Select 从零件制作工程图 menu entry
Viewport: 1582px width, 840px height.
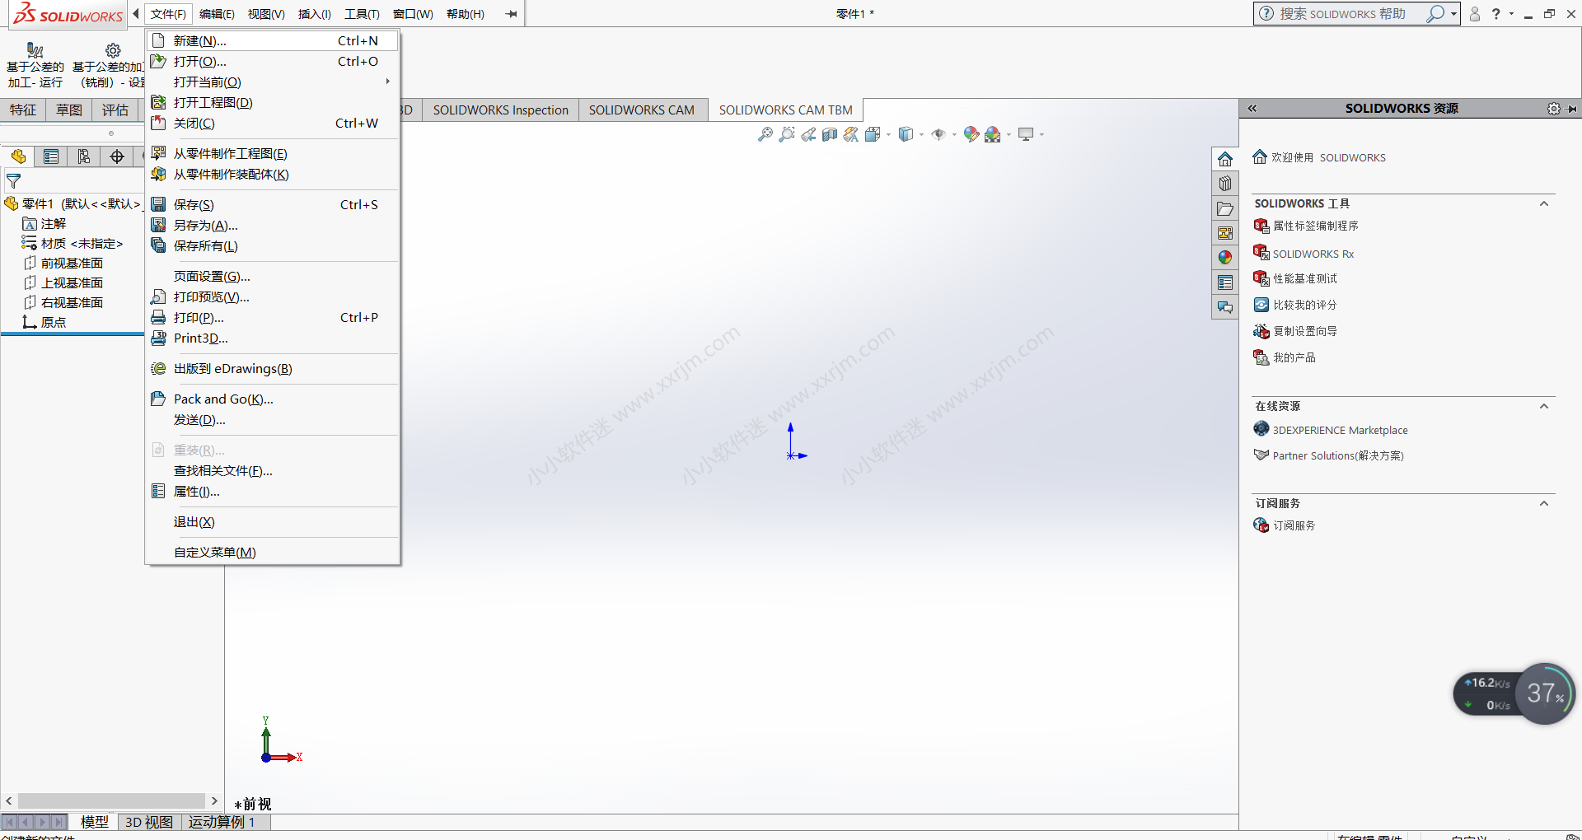coord(273,153)
